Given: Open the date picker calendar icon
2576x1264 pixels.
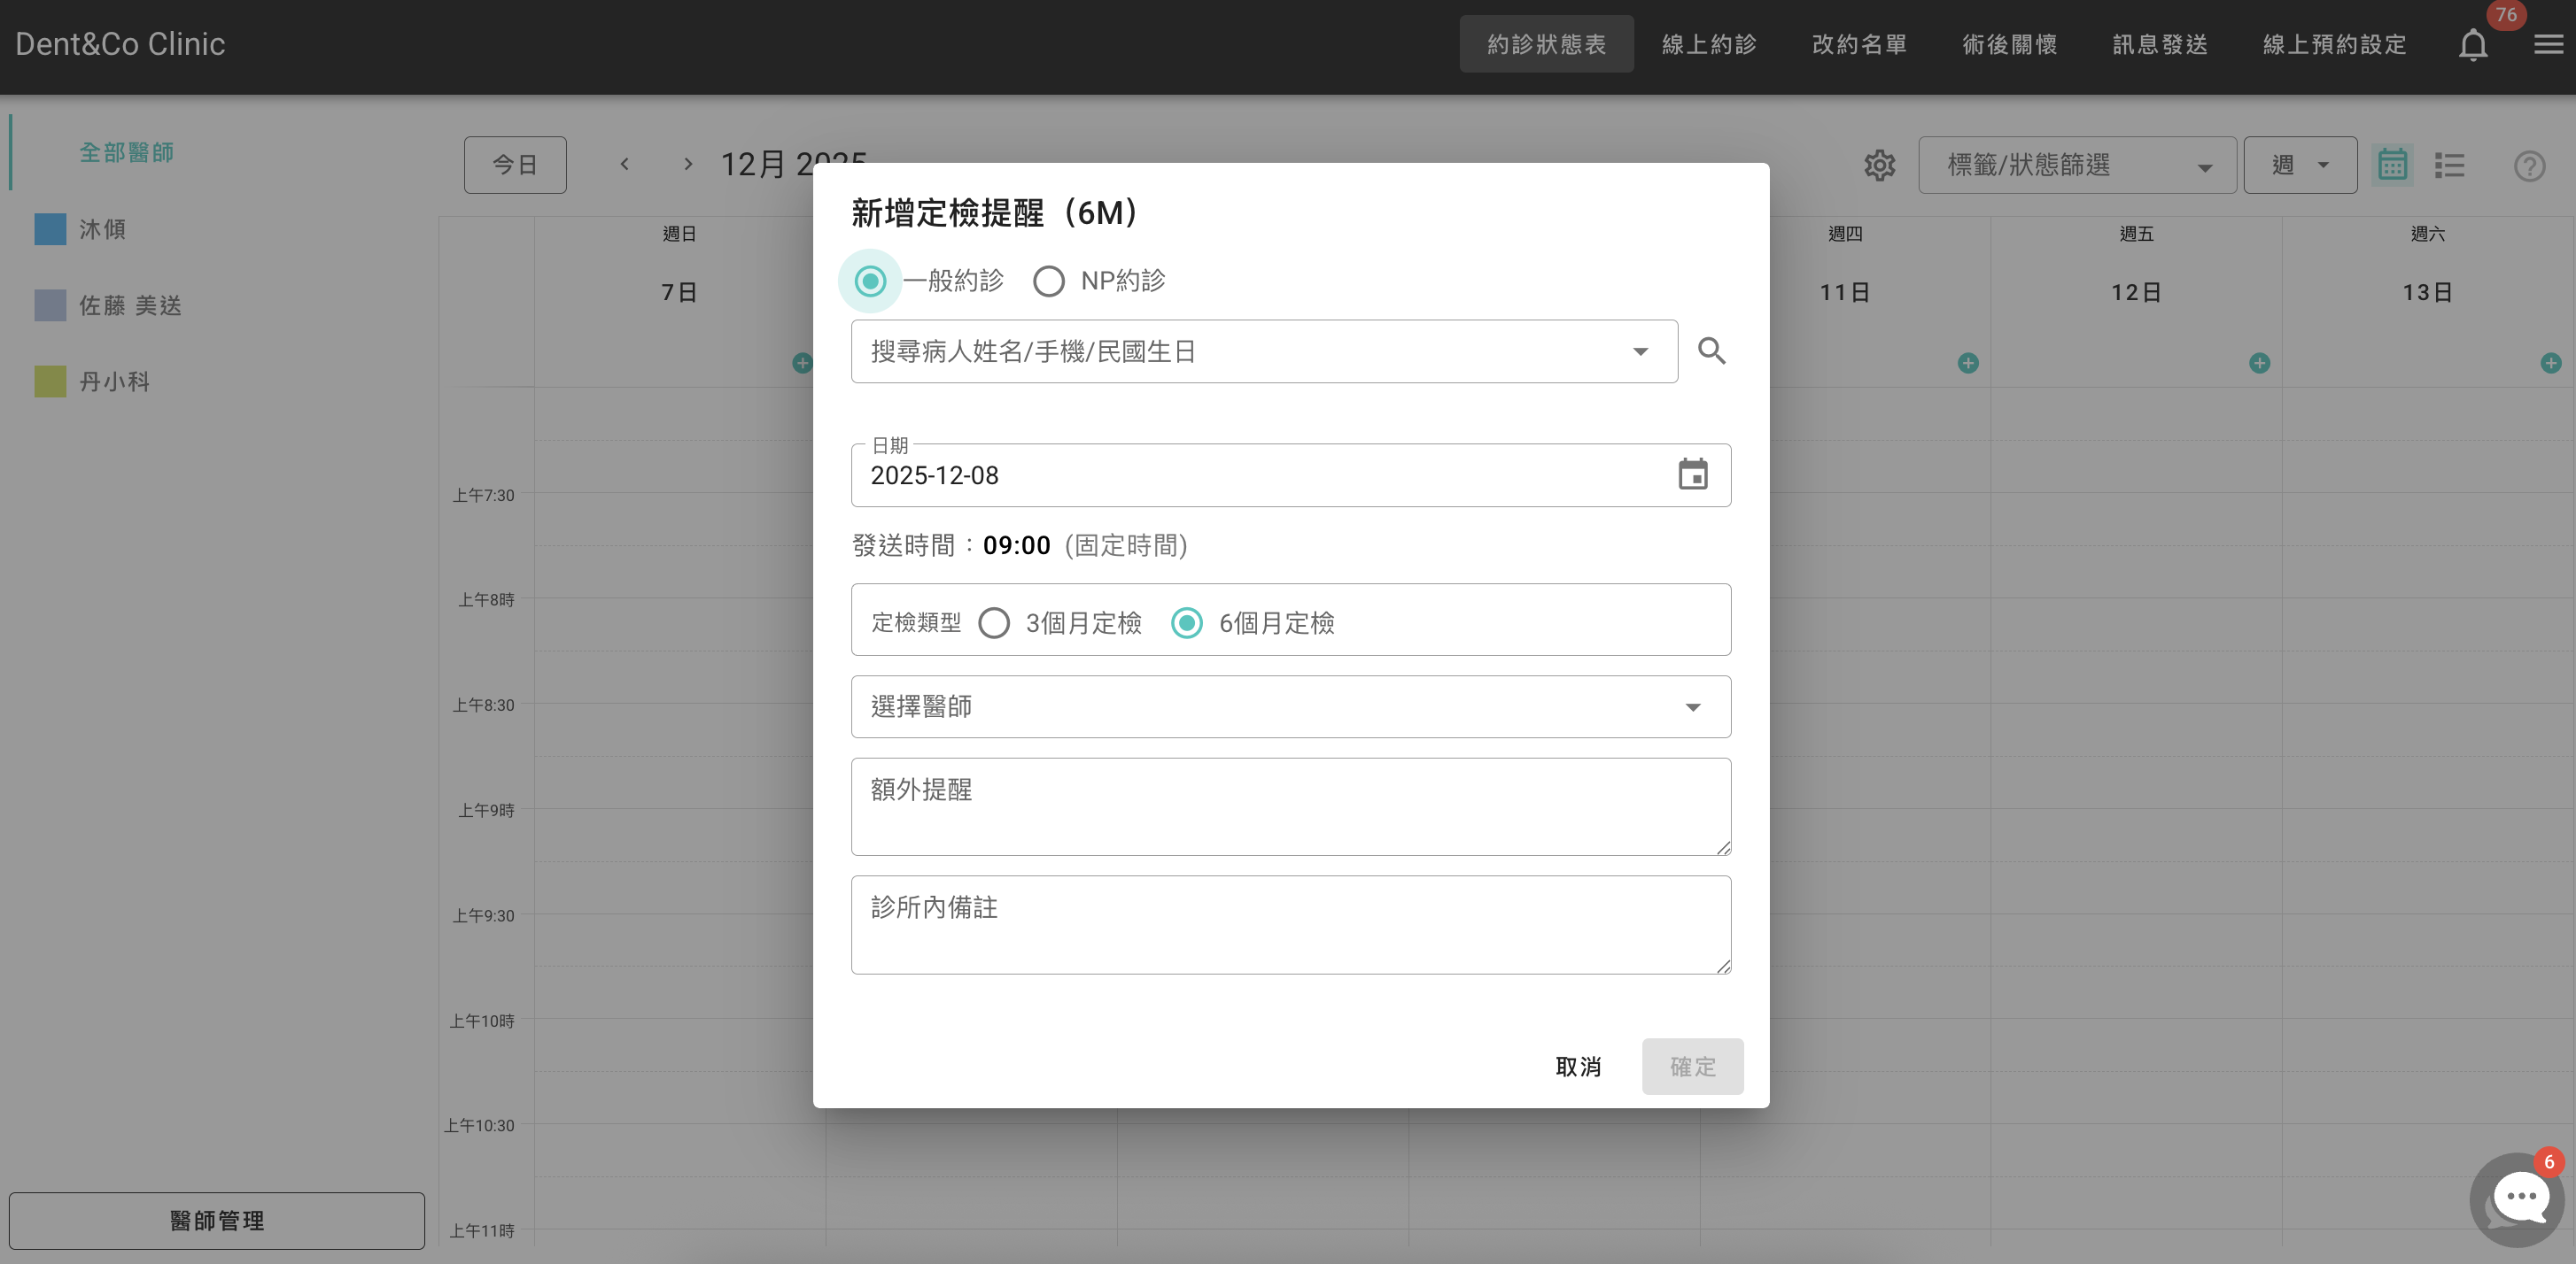Looking at the screenshot, I should click(1694, 474).
